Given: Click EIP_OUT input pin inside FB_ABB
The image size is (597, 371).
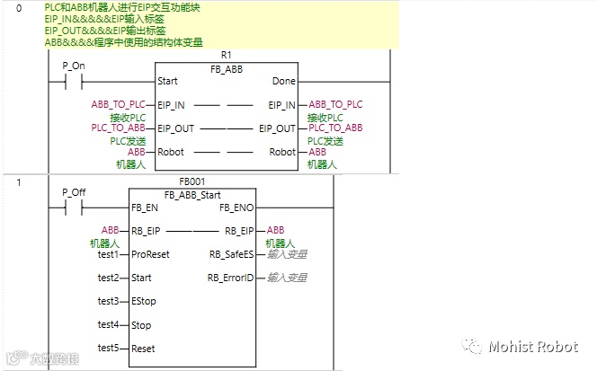Looking at the screenshot, I should point(176,128).
